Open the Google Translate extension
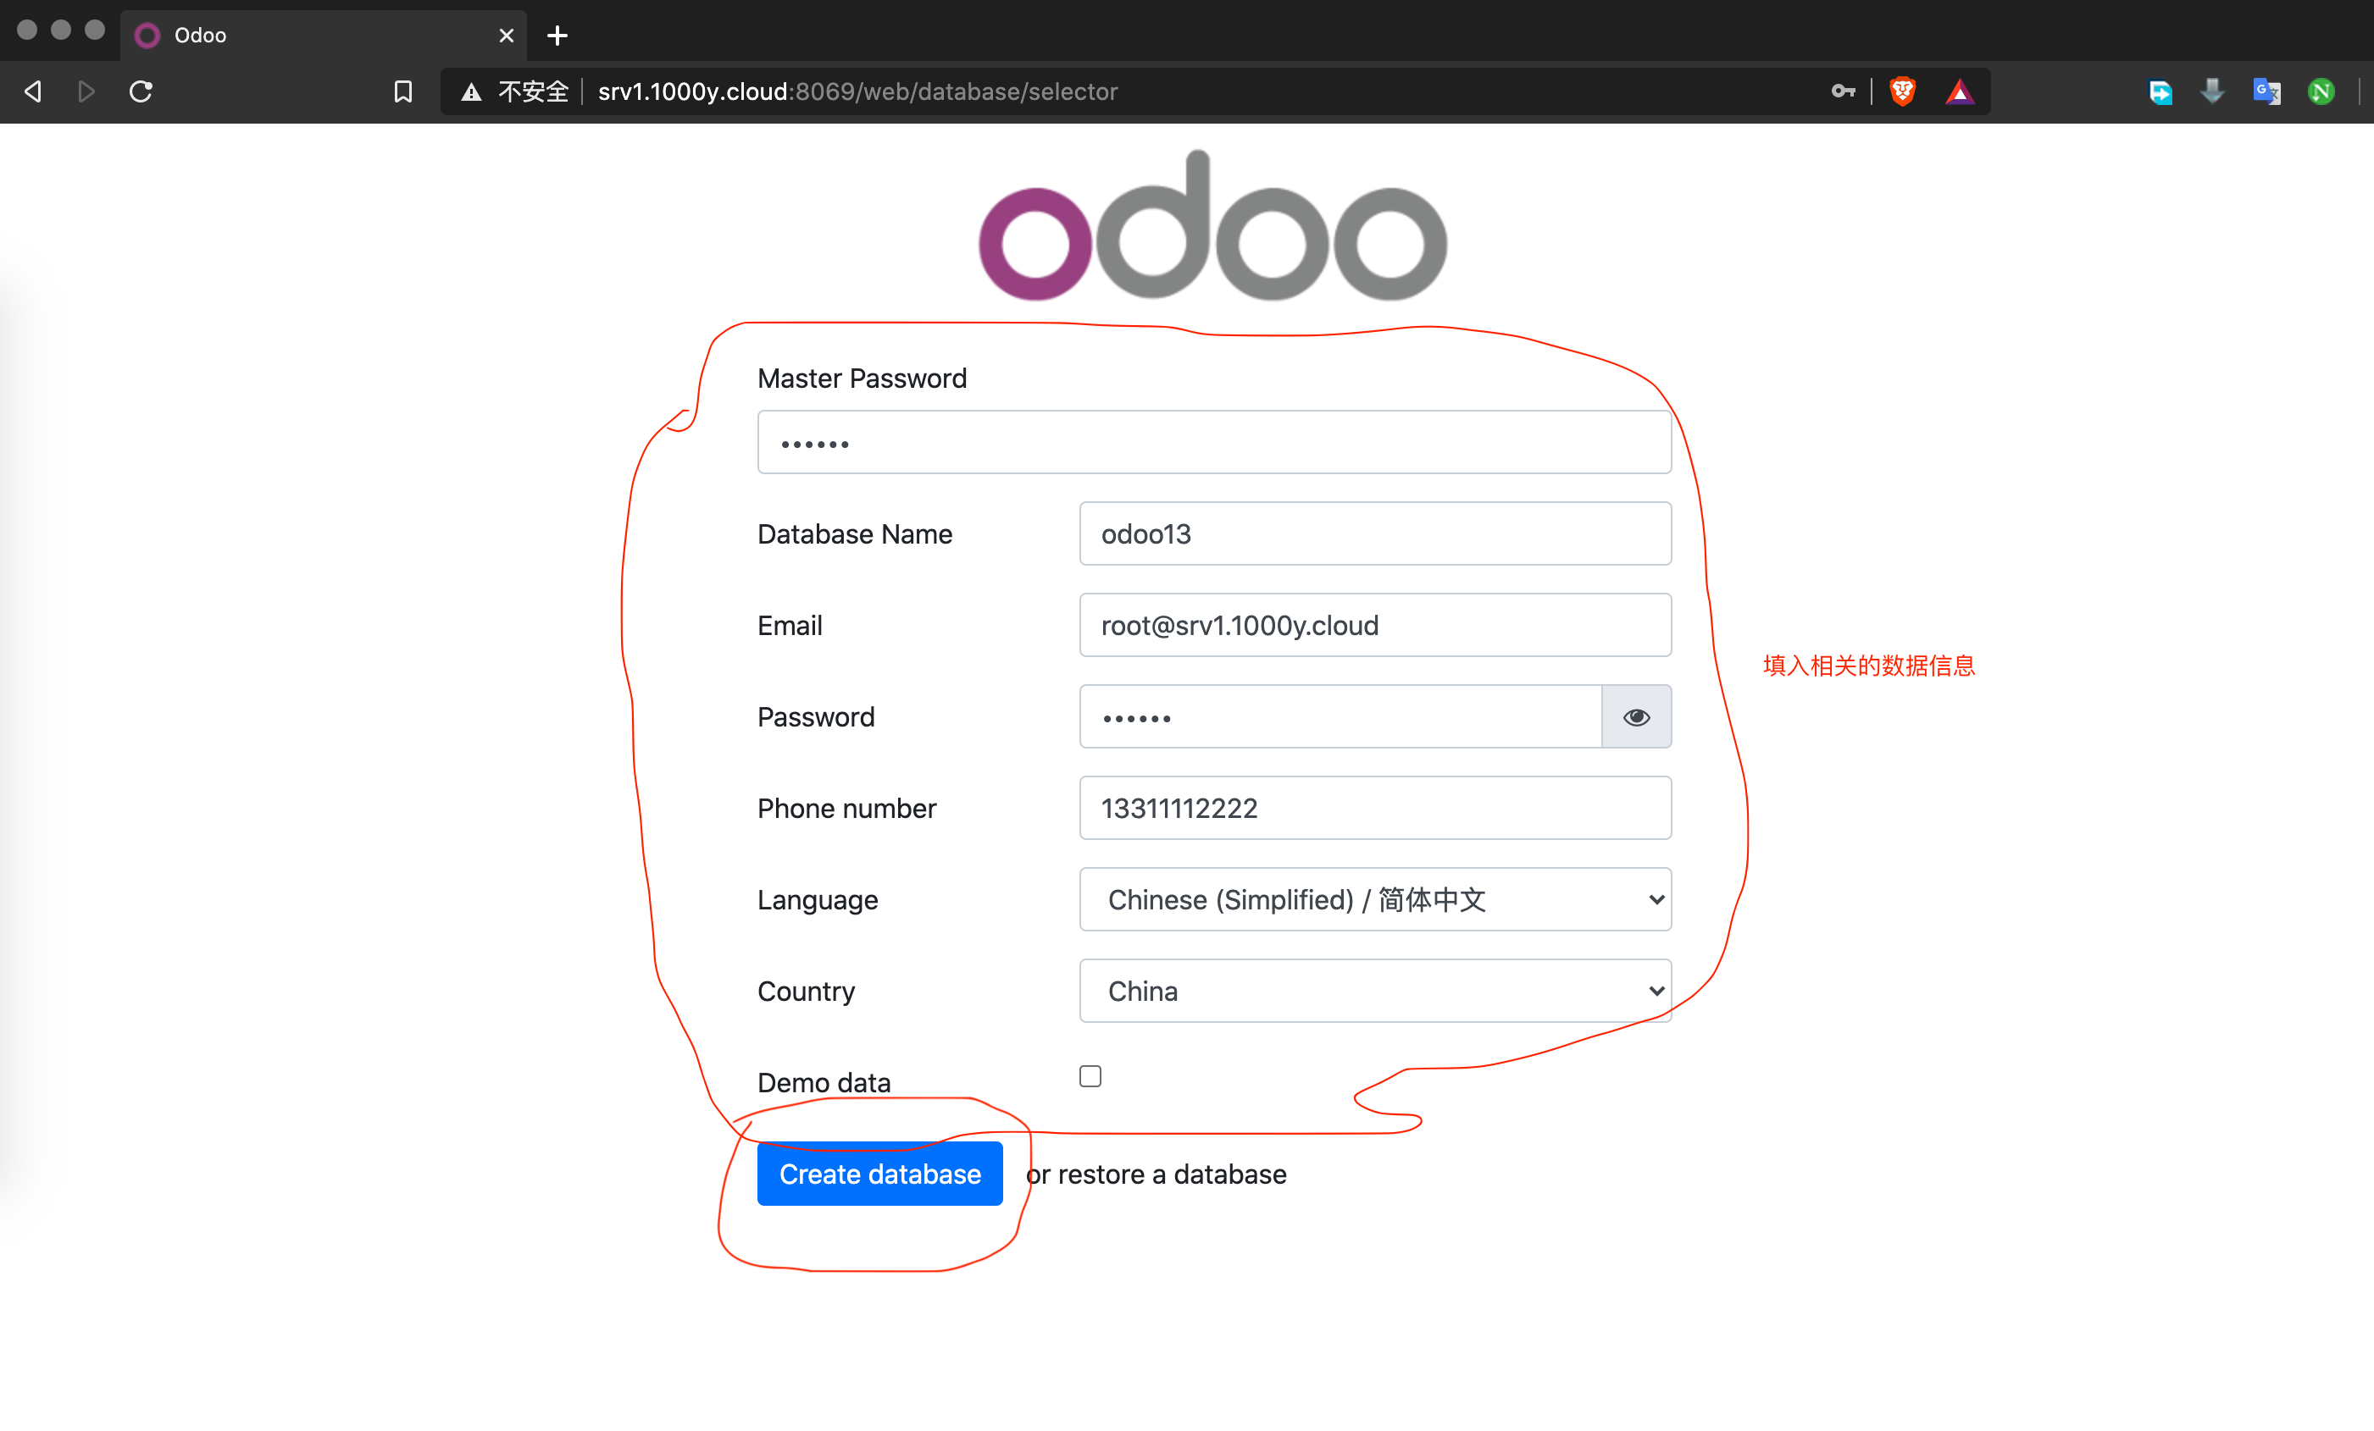The width and height of the screenshot is (2374, 1431). [x=2267, y=91]
